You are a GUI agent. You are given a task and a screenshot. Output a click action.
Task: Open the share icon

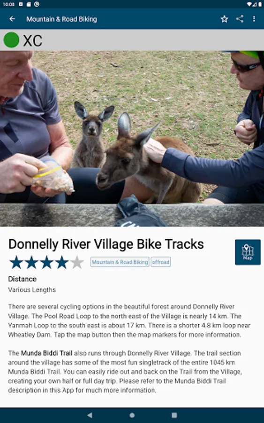(x=240, y=19)
